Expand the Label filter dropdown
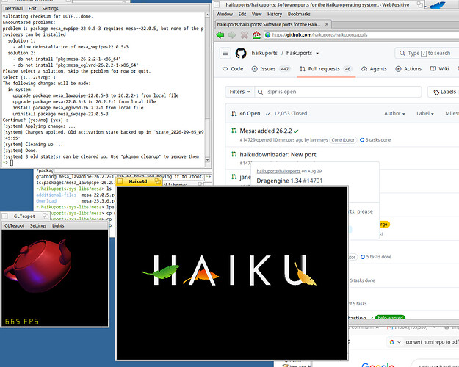The height and width of the screenshot is (367, 459). [x=424, y=113]
